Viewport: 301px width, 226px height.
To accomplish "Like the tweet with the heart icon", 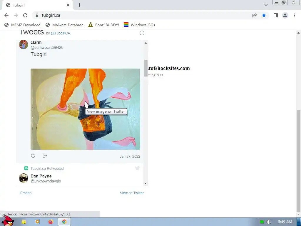I will (x=33, y=156).
